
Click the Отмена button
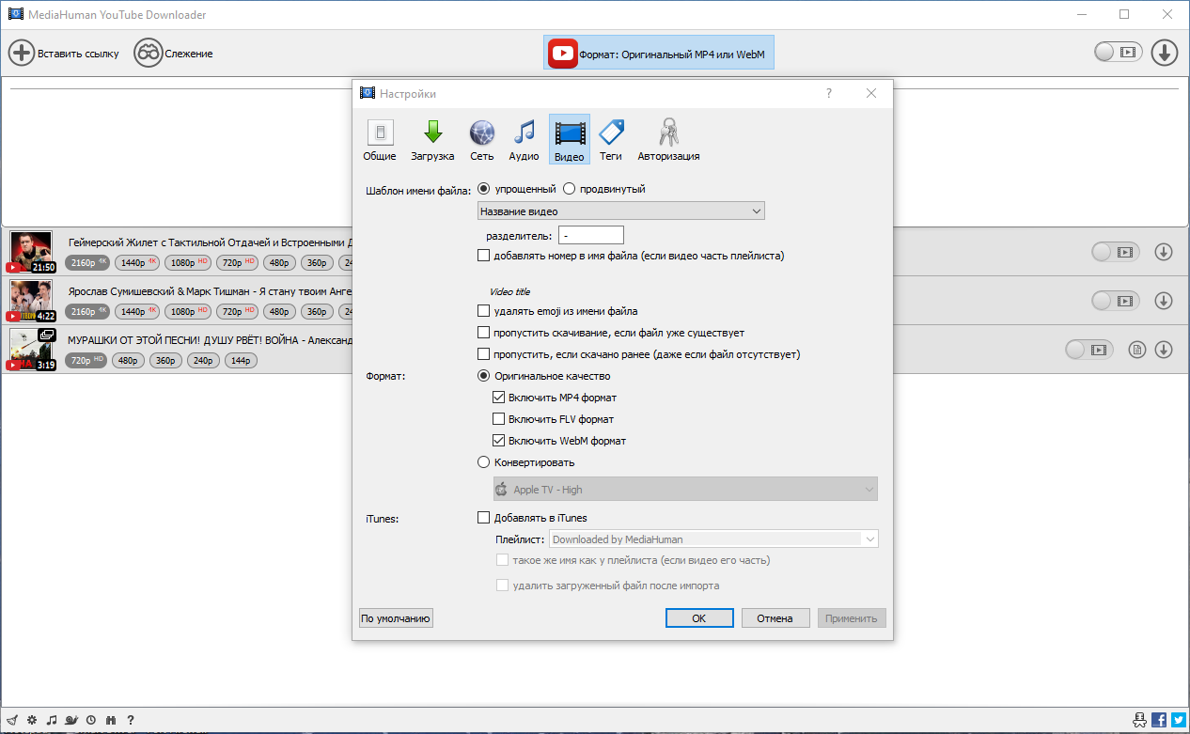[x=775, y=618]
